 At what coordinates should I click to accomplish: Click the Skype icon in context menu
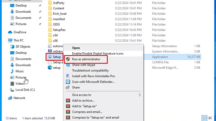[68, 65]
